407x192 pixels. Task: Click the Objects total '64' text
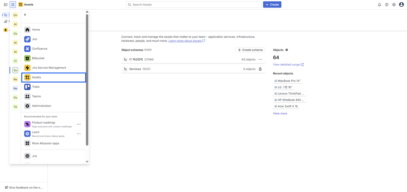pos(276,58)
